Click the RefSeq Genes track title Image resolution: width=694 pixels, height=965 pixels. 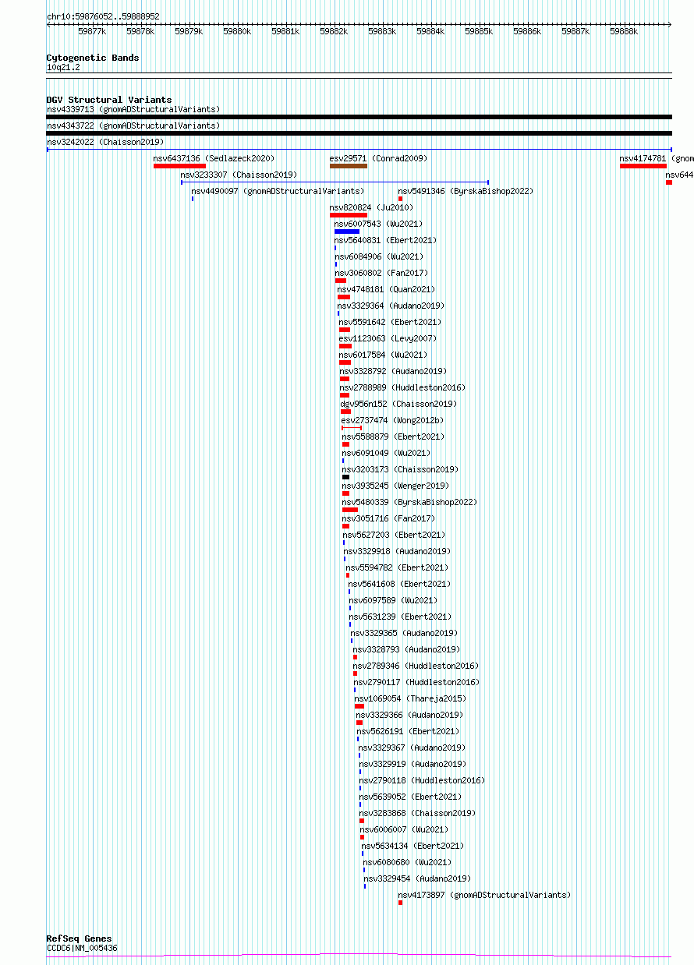[x=79, y=939]
